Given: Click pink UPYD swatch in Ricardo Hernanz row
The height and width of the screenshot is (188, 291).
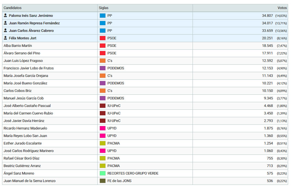Looking at the screenshot, I should pos(102,129).
